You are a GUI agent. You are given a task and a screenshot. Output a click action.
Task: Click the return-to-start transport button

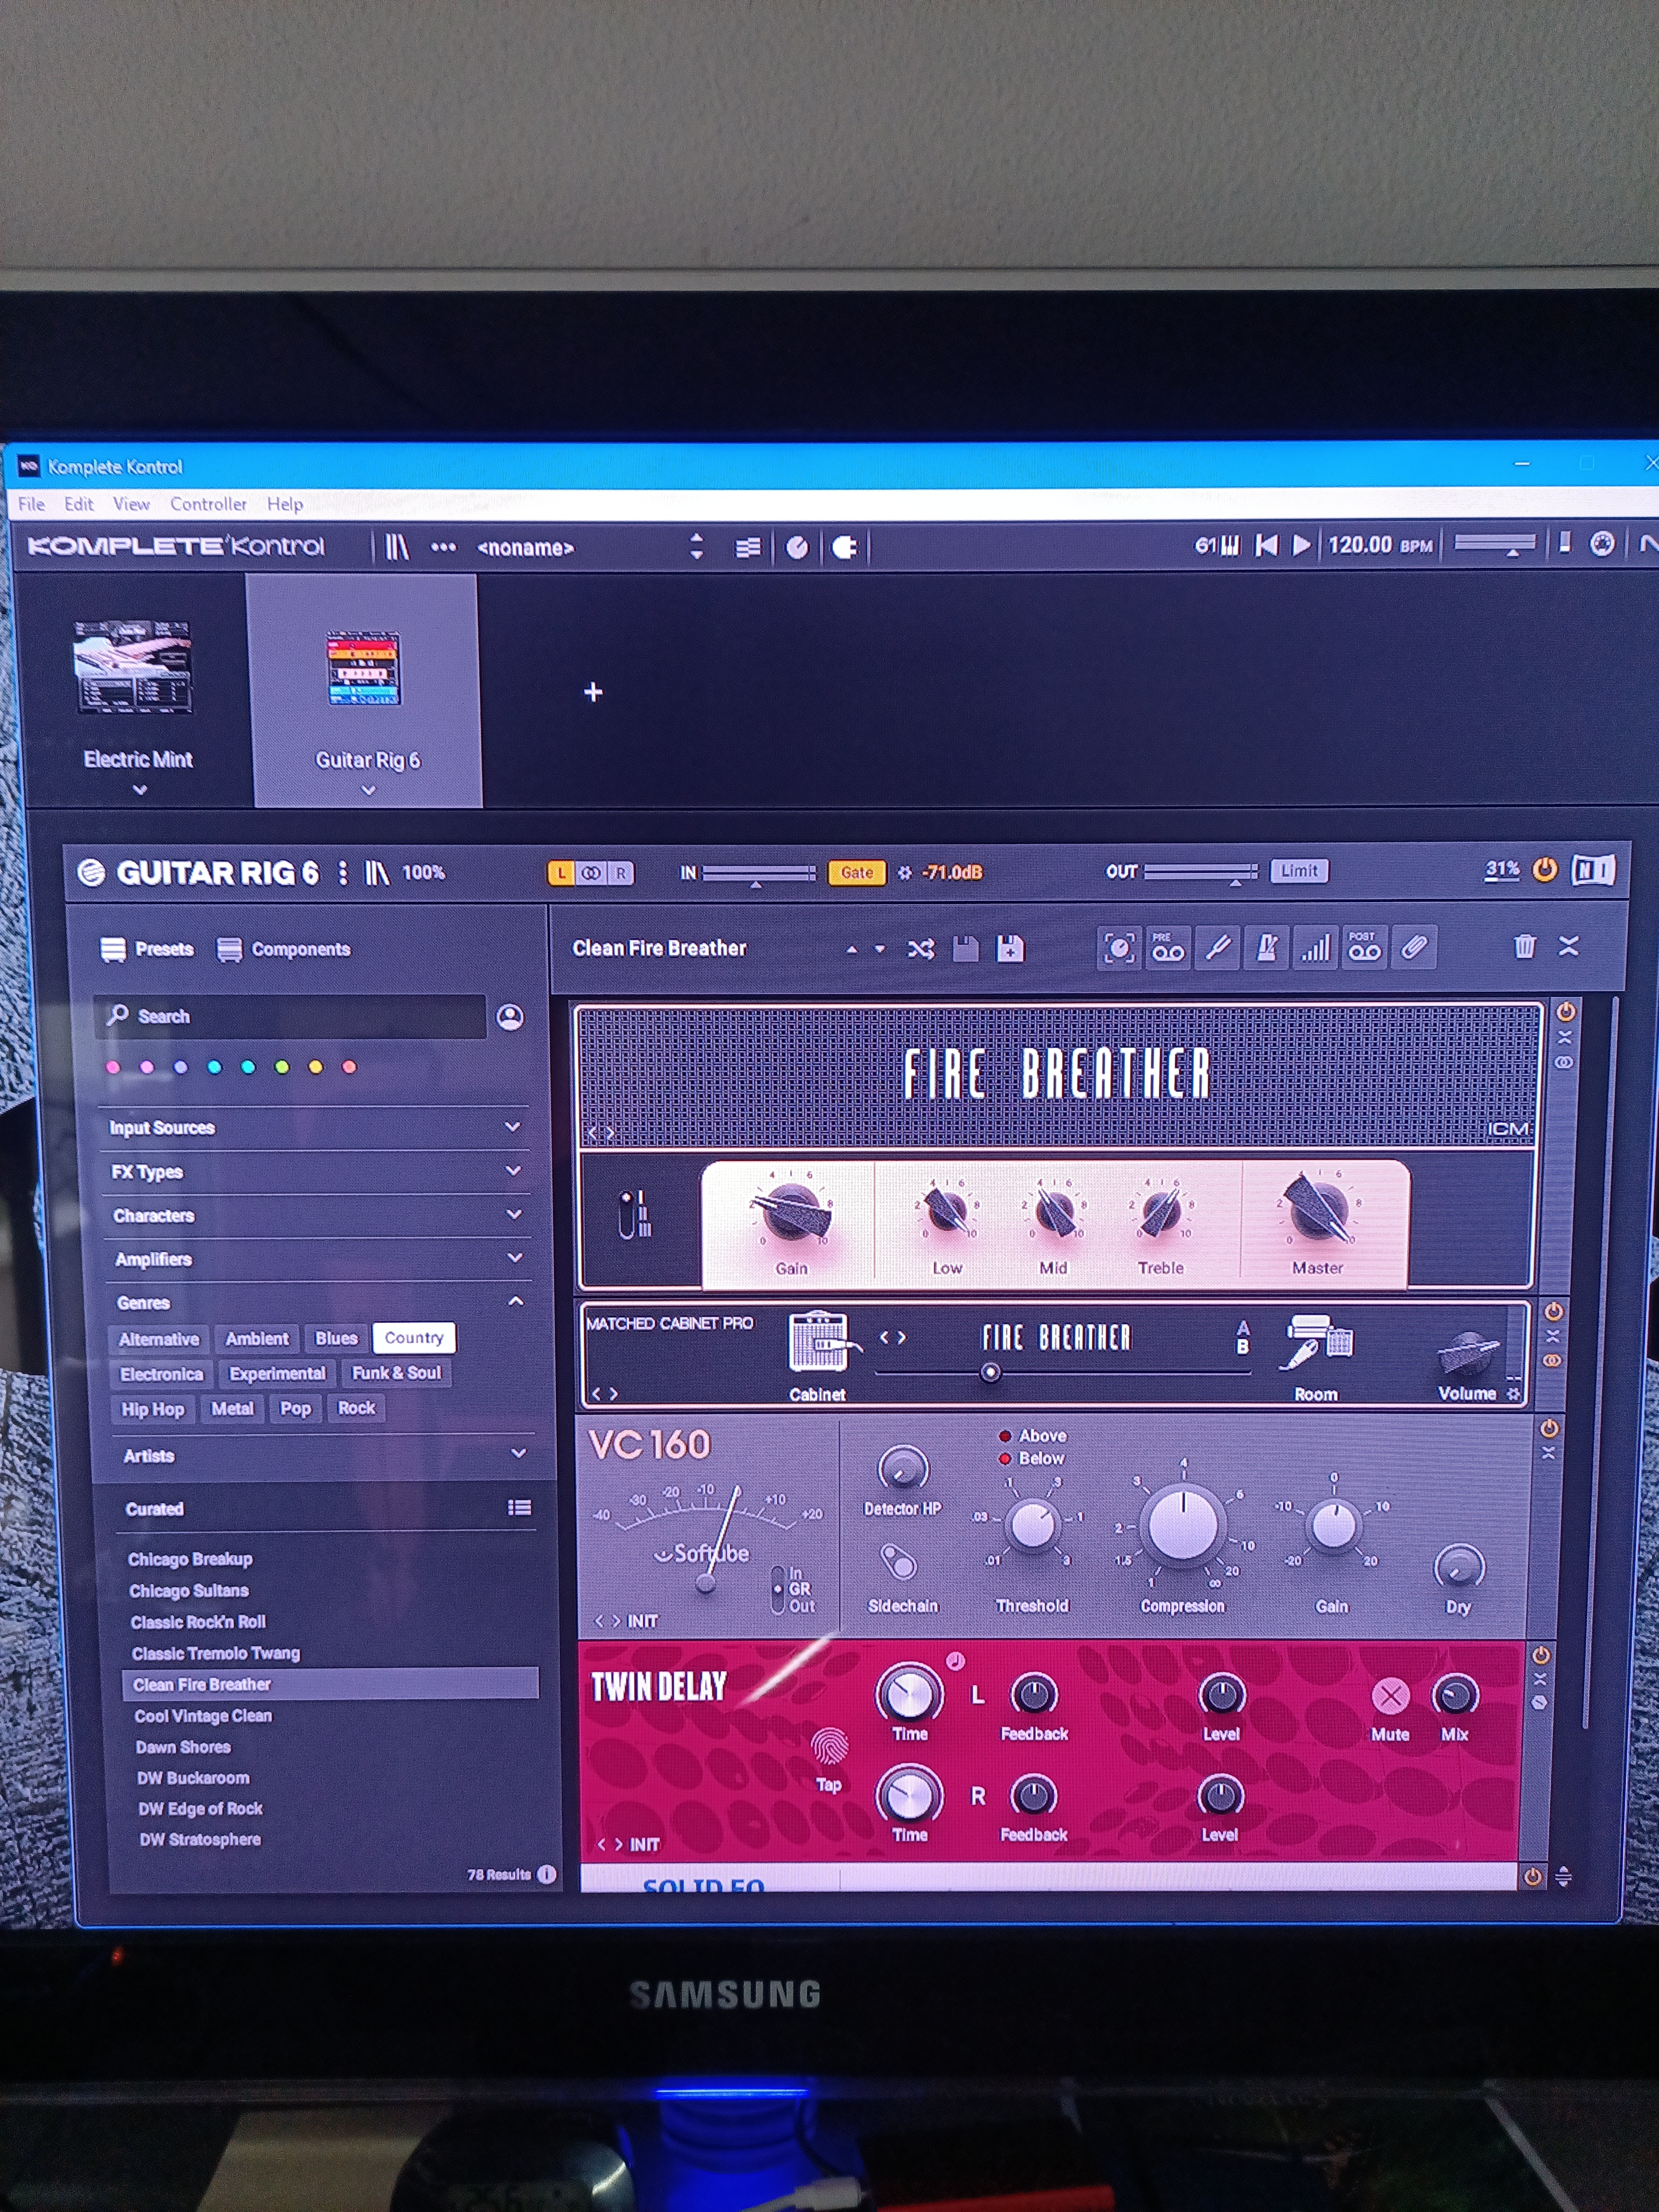pos(1266,545)
